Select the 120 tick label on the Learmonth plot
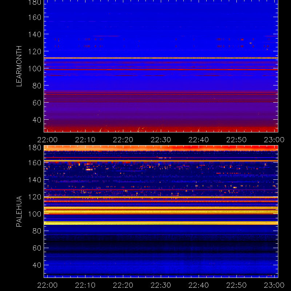Image resolution: width=291 pixels, height=291 pixels. (35, 51)
